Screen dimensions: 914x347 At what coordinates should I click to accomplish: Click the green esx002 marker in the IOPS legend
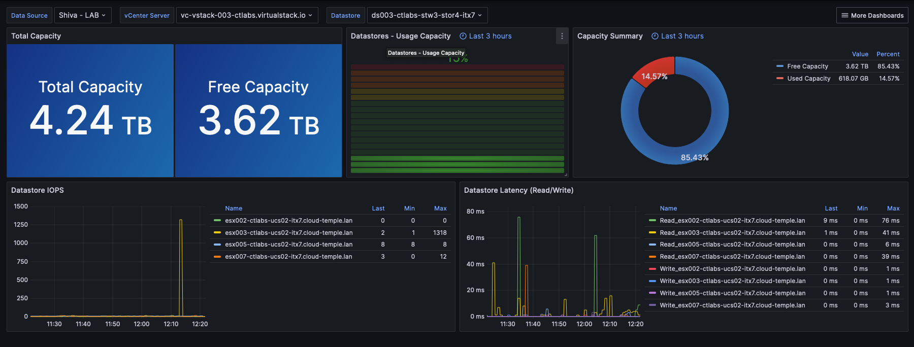[x=217, y=221]
